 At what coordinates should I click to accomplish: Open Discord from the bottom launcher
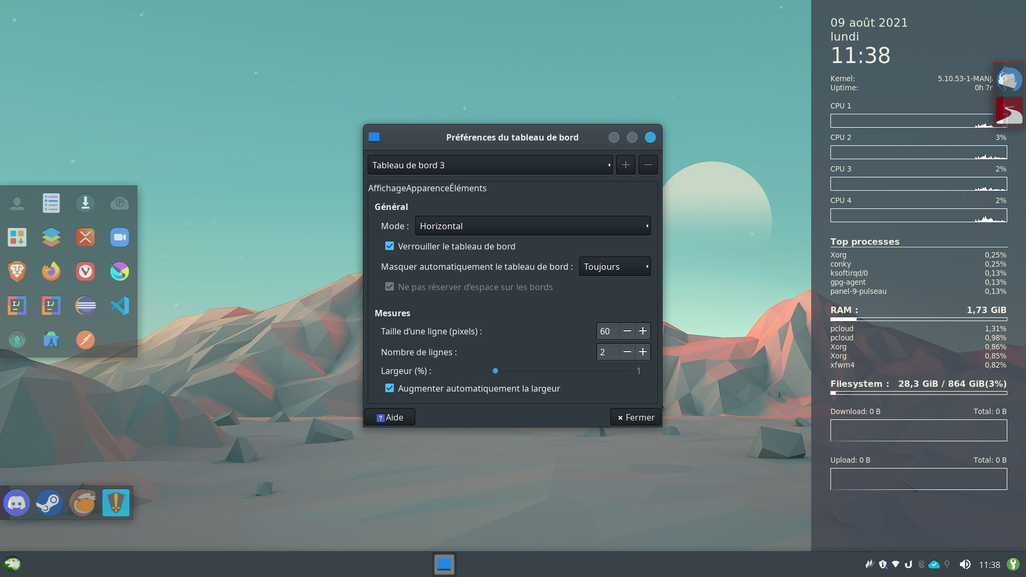click(x=17, y=503)
